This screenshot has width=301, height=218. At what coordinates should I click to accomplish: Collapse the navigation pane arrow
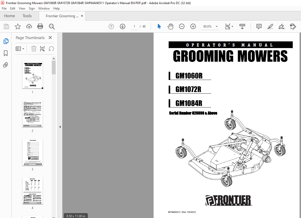click(x=60, y=127)
